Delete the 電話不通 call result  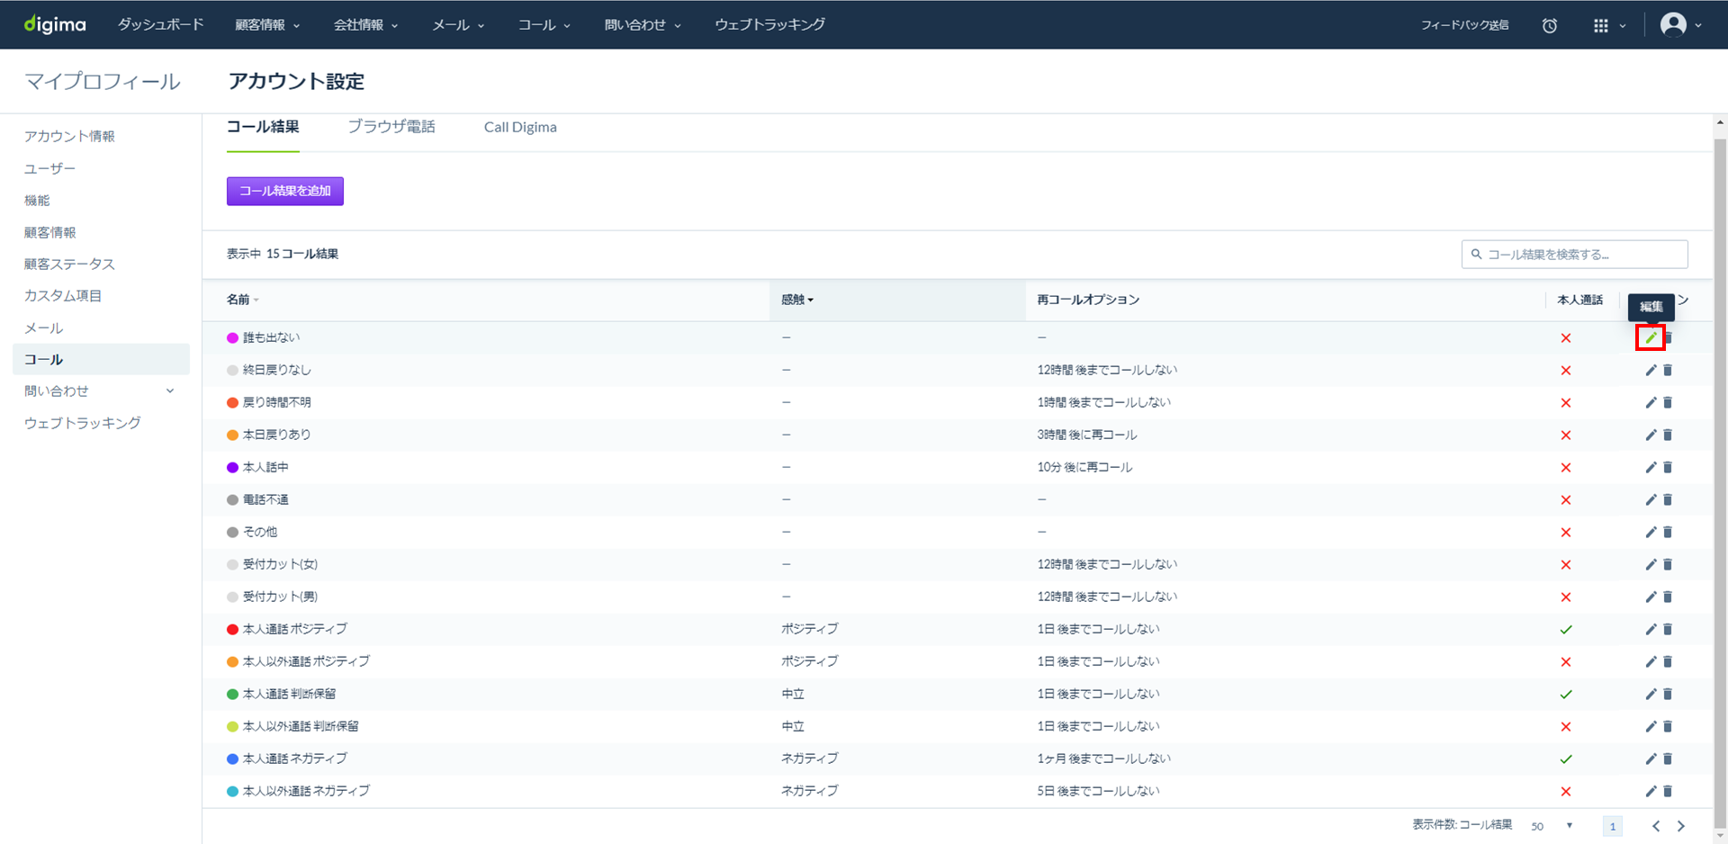pos(1668,499)
